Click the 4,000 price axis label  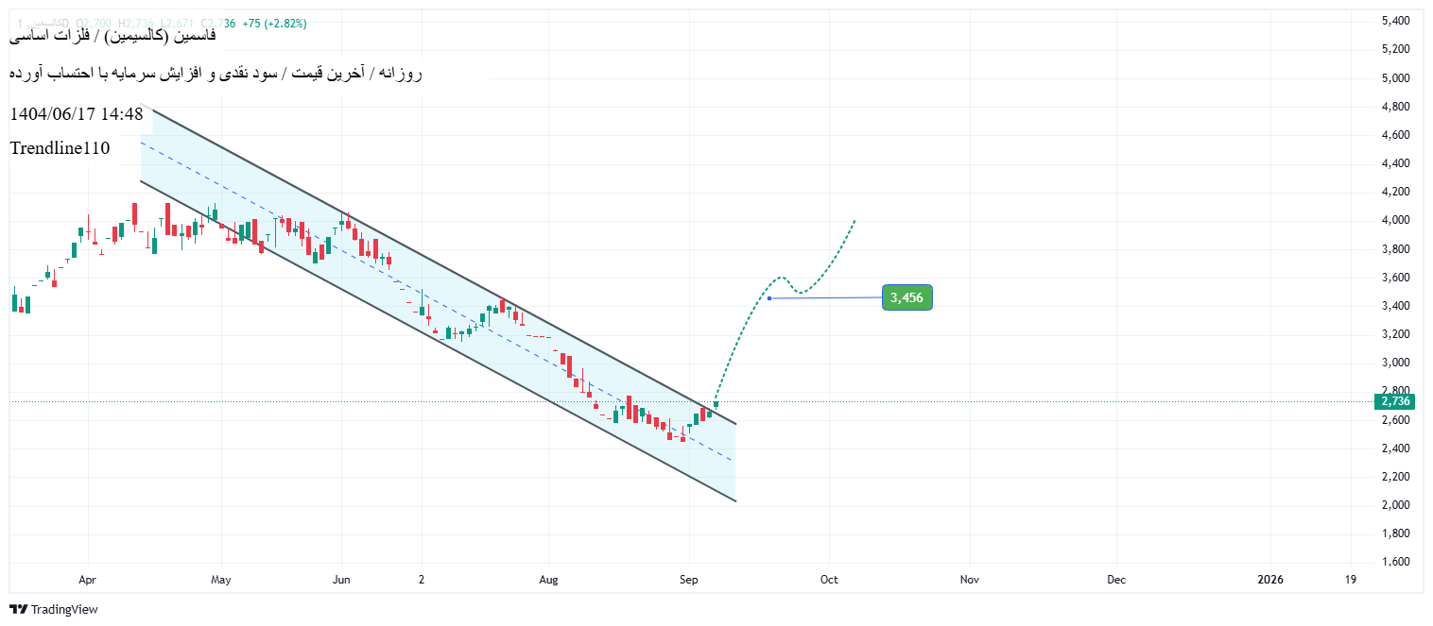pos(1395,220)
